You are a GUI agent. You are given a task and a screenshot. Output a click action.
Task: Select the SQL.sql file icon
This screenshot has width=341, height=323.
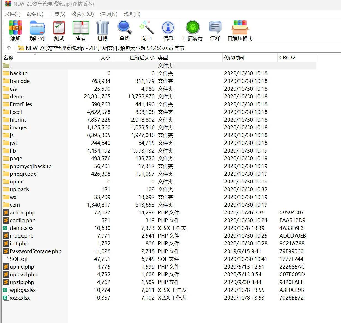(6, 259)
